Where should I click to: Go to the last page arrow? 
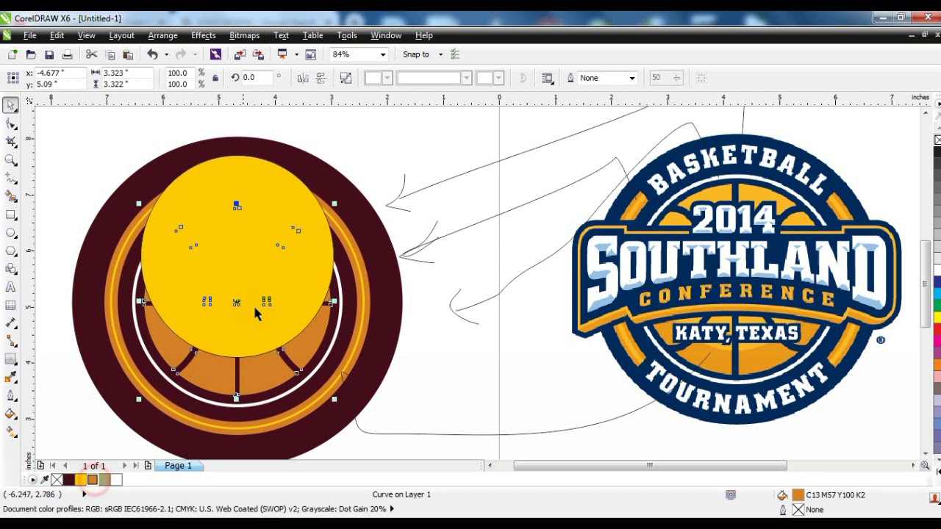coord(136,466)
